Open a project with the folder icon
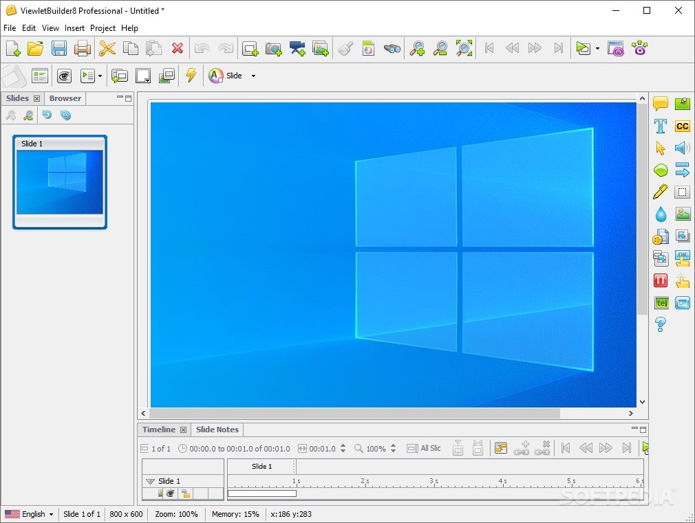695x523 pixels. pyautogui.click(x=36, y=48)
